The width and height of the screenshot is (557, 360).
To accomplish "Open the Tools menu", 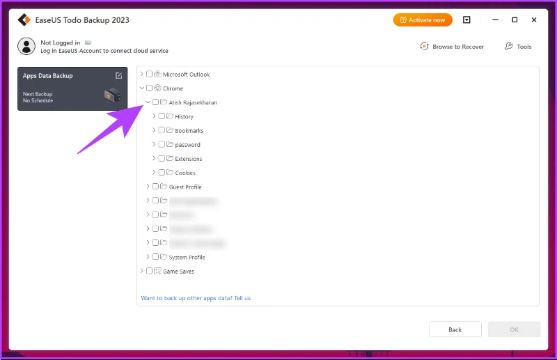I will [x=518, y=47].
